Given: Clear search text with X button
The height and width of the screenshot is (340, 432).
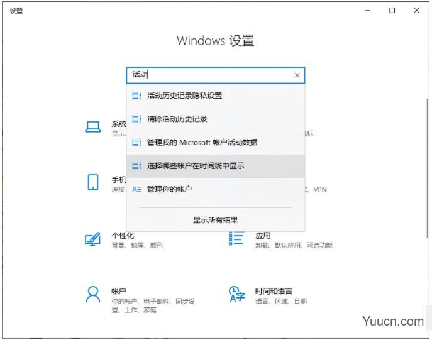Looking at the screenshot, I should point(297,75).
